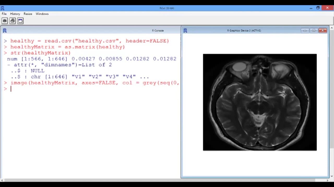Minimize the R Graphics Device 2 window

click(x=305, y=31)
